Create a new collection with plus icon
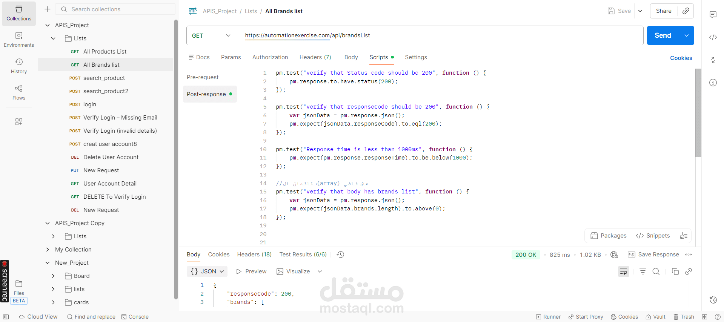 tap(48, 9)
